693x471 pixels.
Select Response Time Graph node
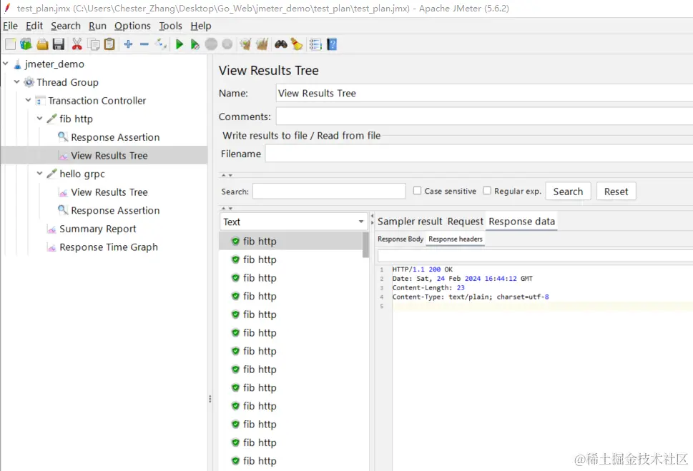(x=108, y=247)
